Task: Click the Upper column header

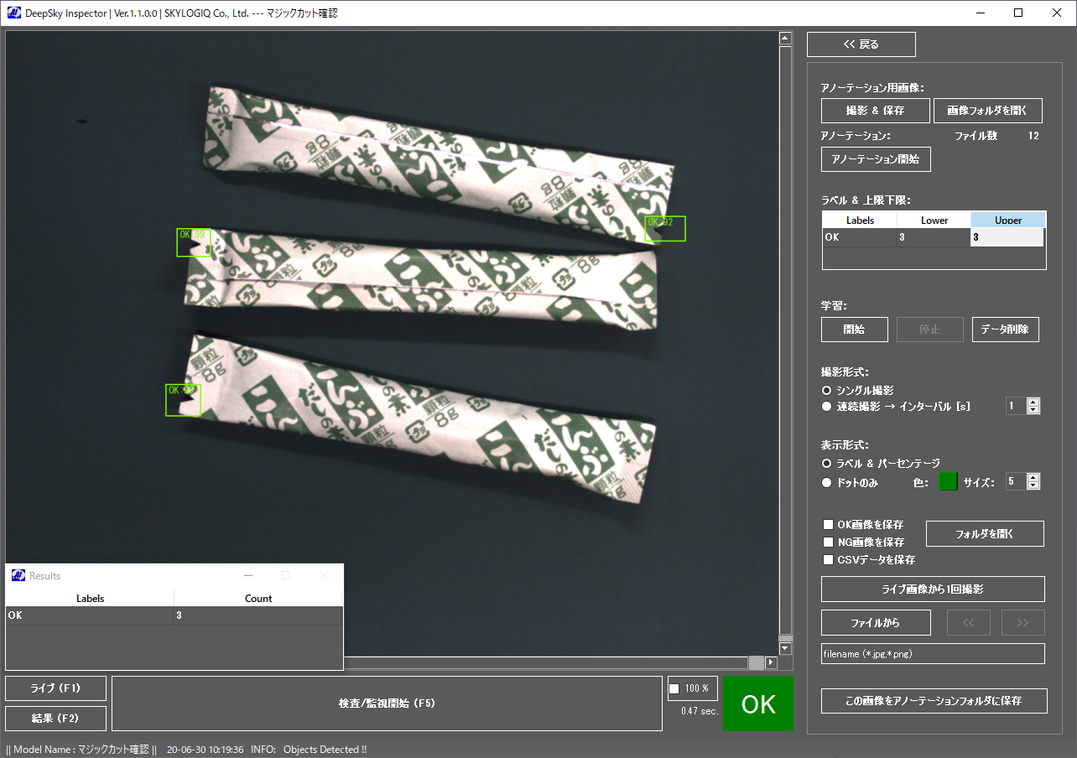Action: tap(1008, 221)
